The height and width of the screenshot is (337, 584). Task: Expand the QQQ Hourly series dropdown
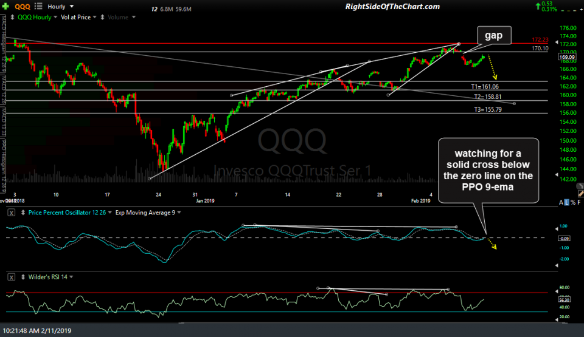55,17
